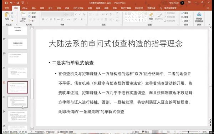Viewport: 214px width, 134px height.
Task: Open the 文件 file menu
Action: 7,8
